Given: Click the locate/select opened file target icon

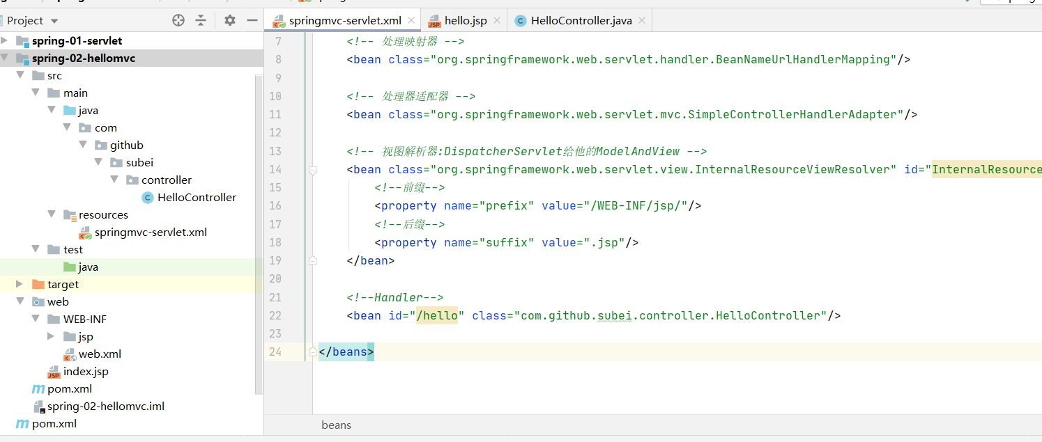Looking at the screenshot, I should point(178,21).
